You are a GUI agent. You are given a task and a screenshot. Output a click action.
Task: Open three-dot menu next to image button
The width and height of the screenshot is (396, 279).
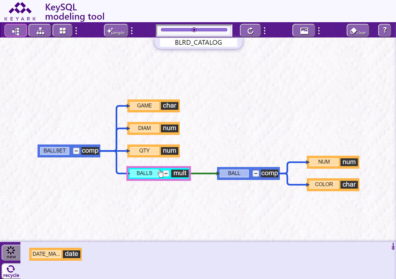tap(319, 31)
